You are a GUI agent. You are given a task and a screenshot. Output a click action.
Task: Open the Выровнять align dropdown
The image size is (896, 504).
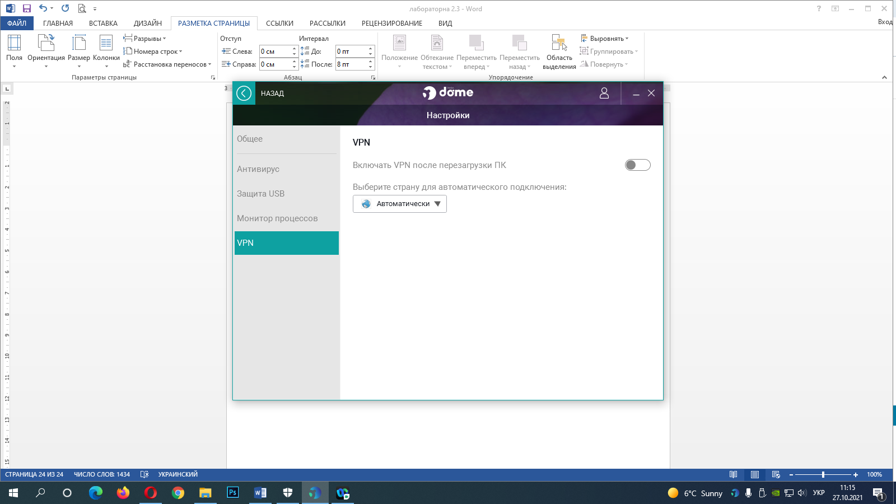click(604, 39)
